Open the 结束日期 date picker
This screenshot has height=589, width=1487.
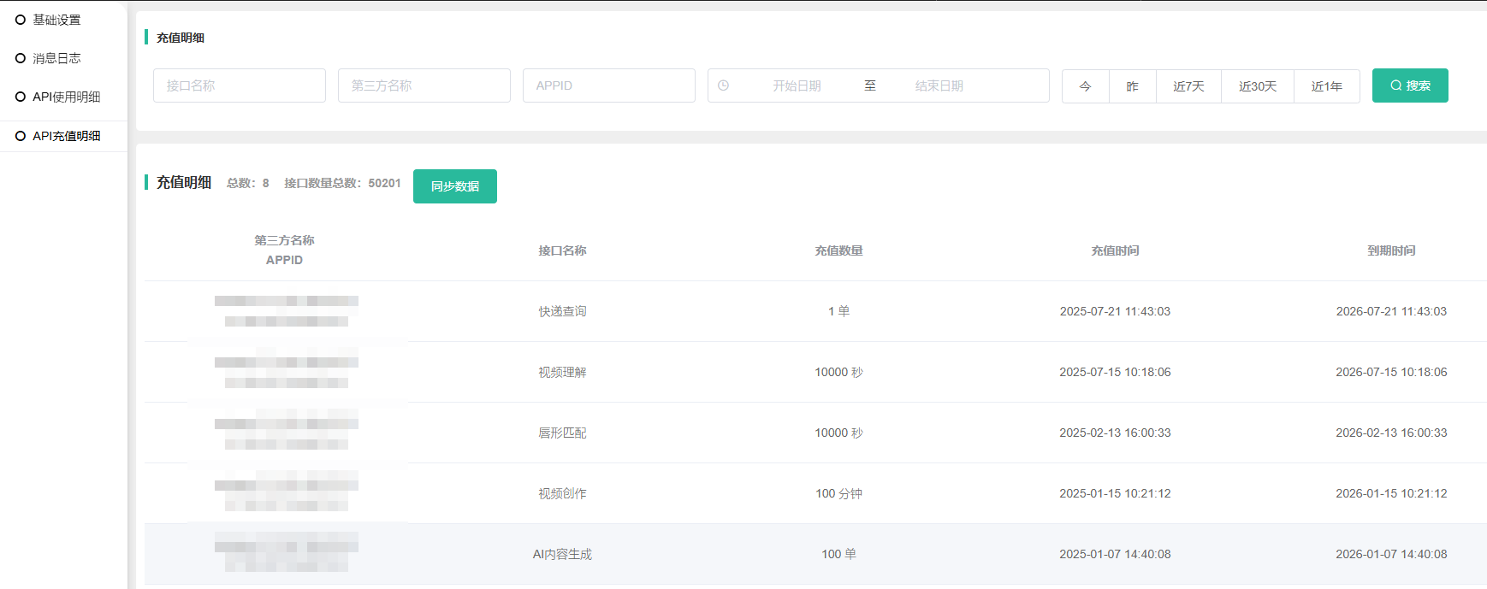[x=939, y=85]
